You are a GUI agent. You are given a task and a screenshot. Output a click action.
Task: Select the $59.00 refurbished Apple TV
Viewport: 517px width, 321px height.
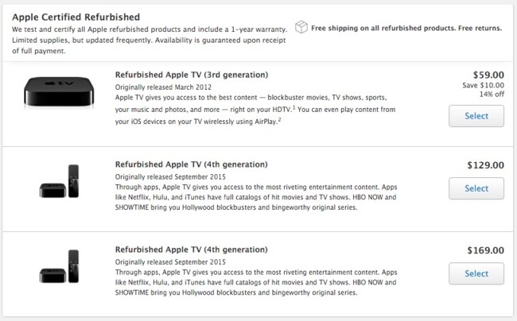click(476, 116)
